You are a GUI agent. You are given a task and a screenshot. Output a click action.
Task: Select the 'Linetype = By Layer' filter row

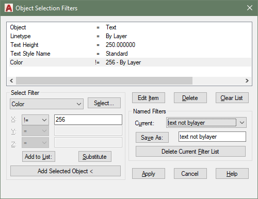coord(130,36)
